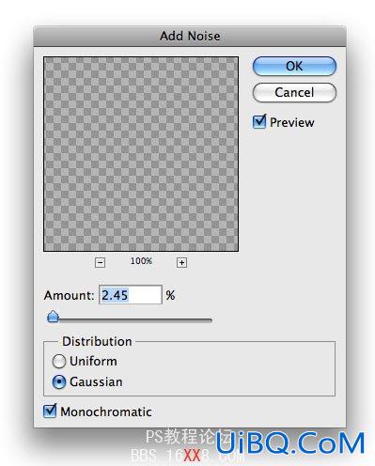
Task: Click the Gaussian label text
Action: click(96, 381)
